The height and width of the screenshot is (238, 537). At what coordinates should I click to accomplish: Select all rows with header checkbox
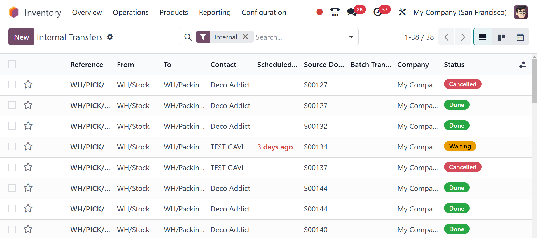tap(12, 64)
